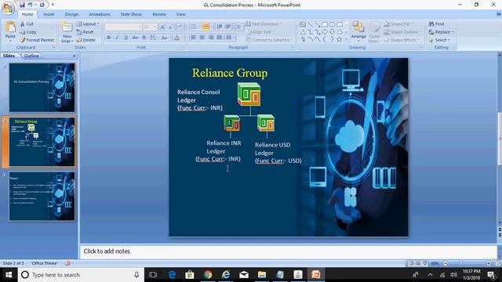
Task: Pick the oval shape in Drawing gallery
Action: [332, 24]
